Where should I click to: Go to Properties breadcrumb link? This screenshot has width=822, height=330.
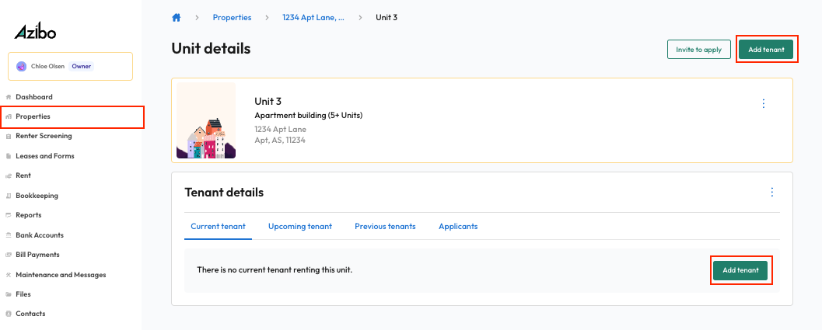pyautogui.click(x=233, y=17)
